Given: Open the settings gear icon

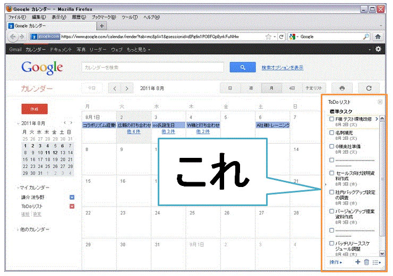Looking at the screenshot, I should point(378,49).
